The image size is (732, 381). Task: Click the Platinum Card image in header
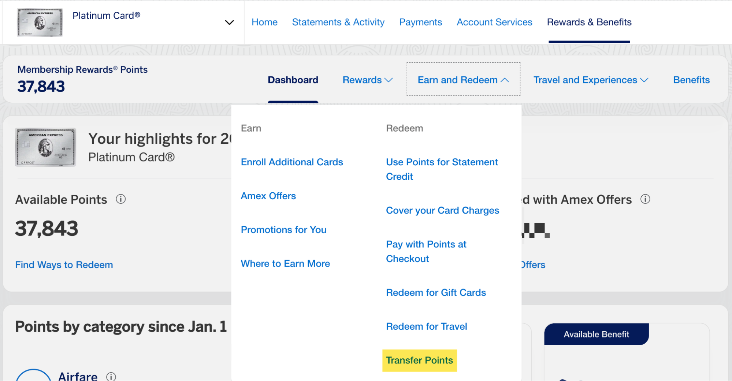pos(40,22)
